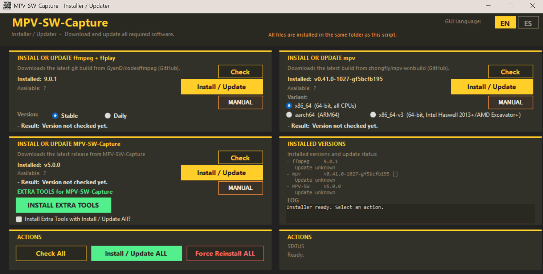Click Check All button
The image size is (543, 274).
click(x=51, y=253)
